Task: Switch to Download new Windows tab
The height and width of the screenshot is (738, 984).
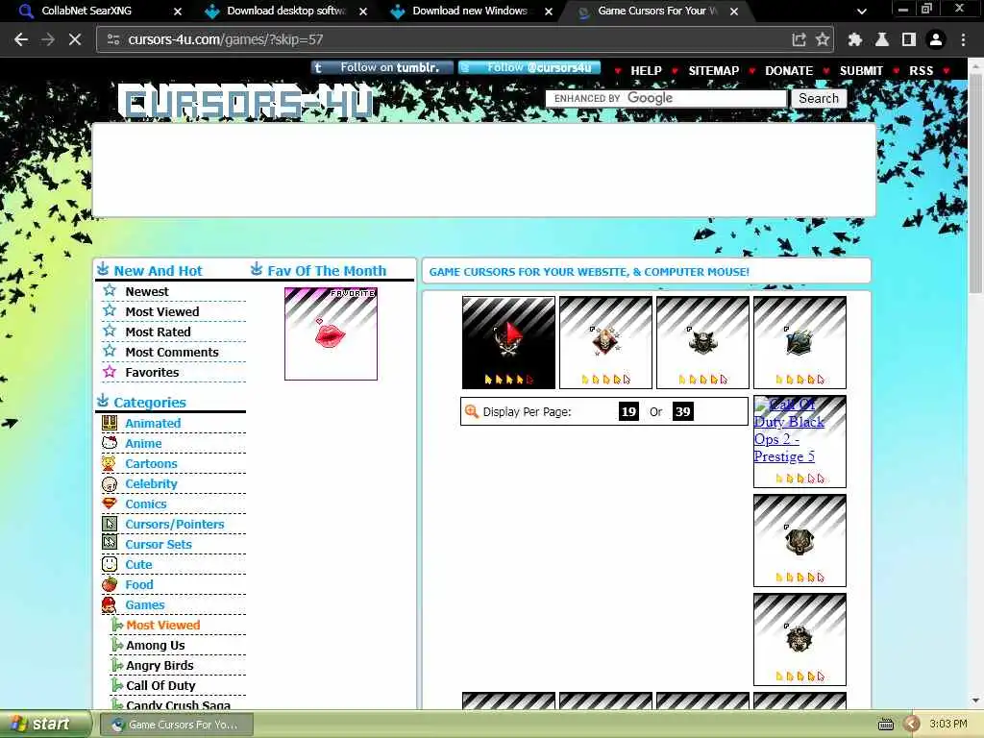Action: 469,11
